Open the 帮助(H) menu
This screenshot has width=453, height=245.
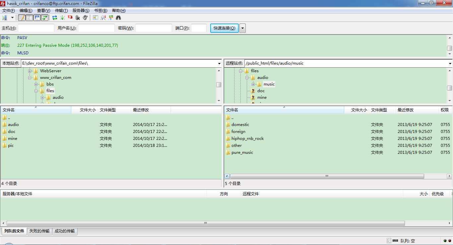(x=119, y=11)
